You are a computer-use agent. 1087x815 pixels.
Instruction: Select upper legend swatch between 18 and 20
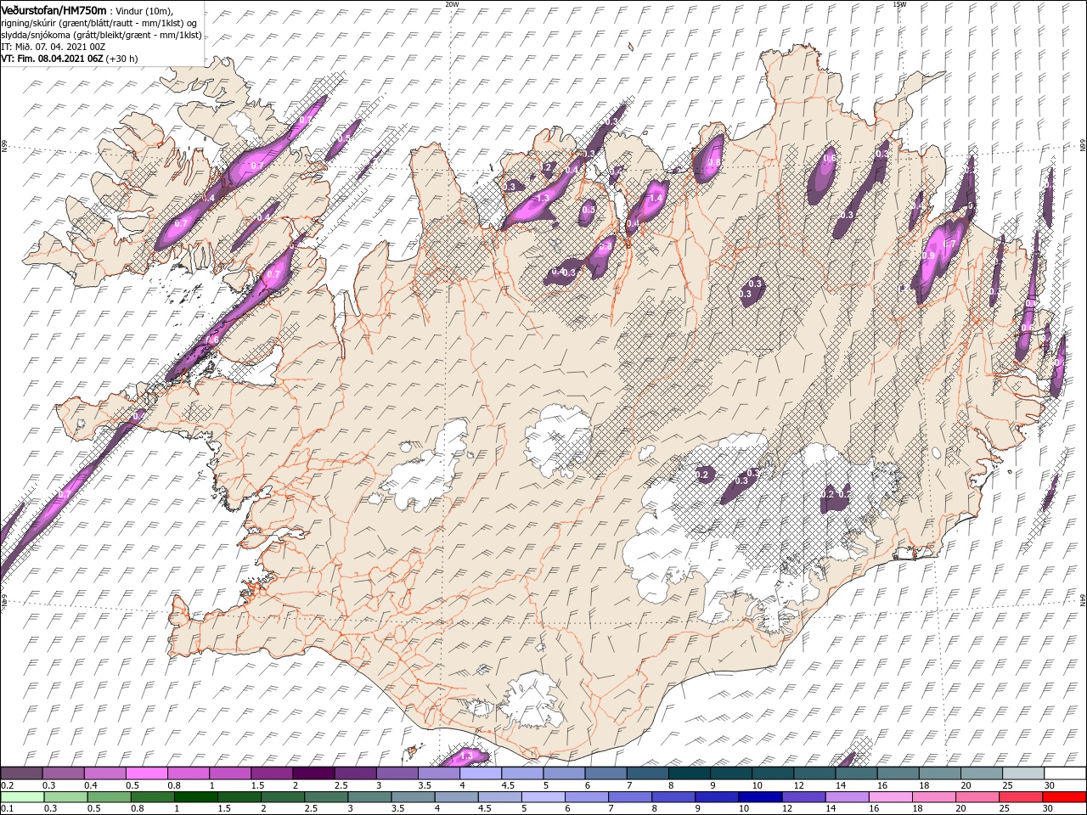tap(941, 773)
